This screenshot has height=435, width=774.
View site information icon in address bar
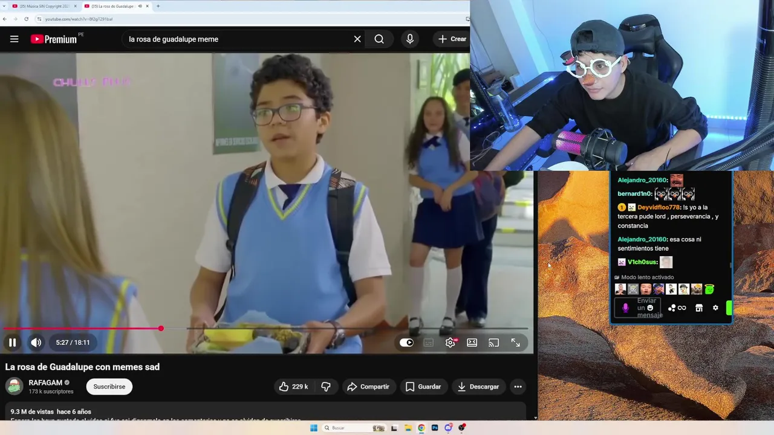[39, 19]
